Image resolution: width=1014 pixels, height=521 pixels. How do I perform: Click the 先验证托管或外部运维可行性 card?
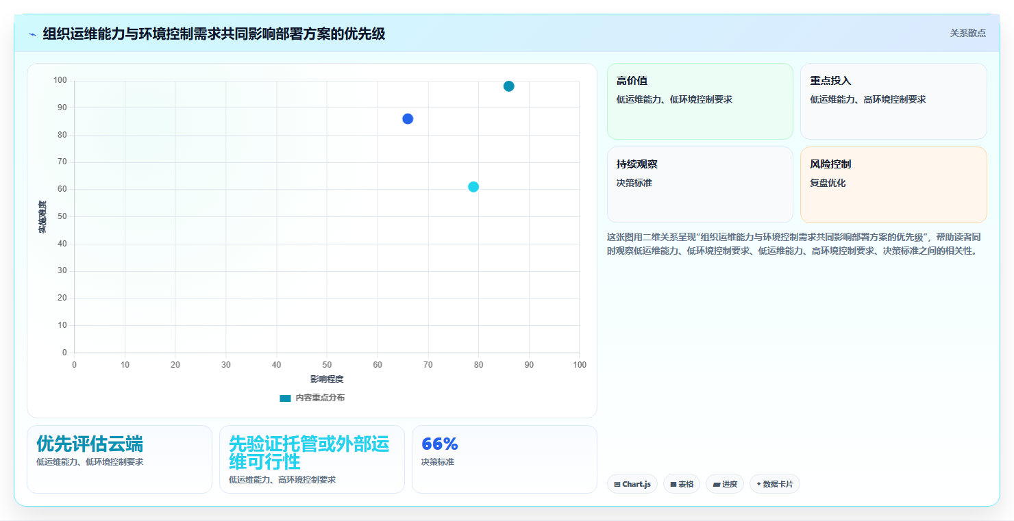(312, 459)
